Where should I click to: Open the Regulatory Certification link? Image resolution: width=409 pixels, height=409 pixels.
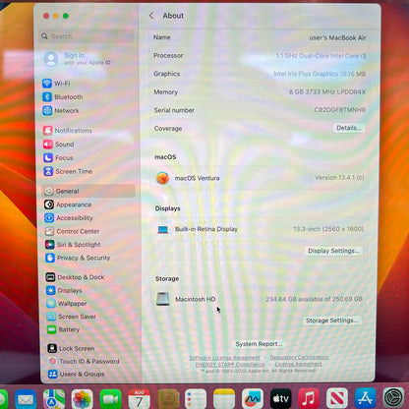tap(299, 357)
